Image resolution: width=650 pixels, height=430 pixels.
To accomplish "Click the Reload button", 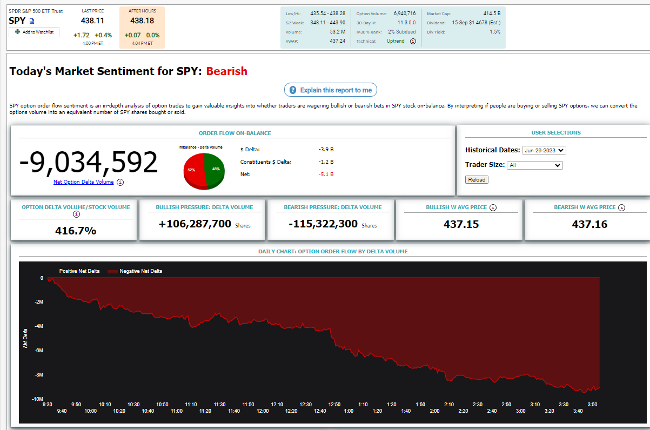I will coord(477,179).
